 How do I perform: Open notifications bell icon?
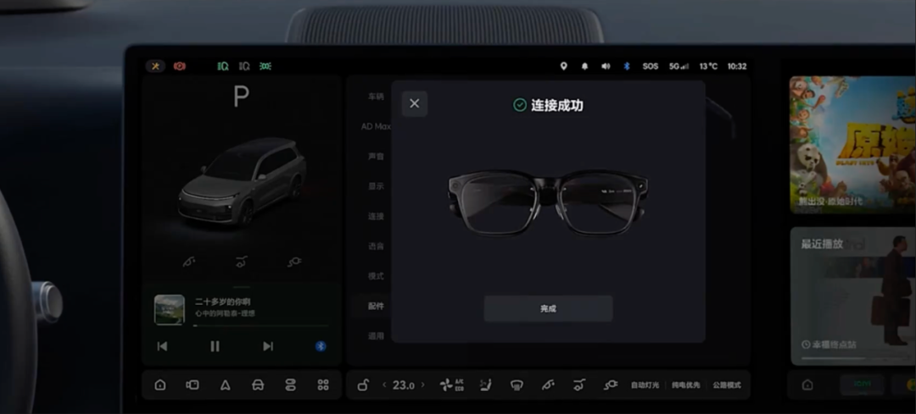[x=584, y=66]
